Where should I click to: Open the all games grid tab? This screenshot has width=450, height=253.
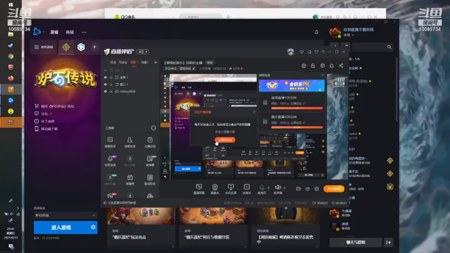click(44, 47)
